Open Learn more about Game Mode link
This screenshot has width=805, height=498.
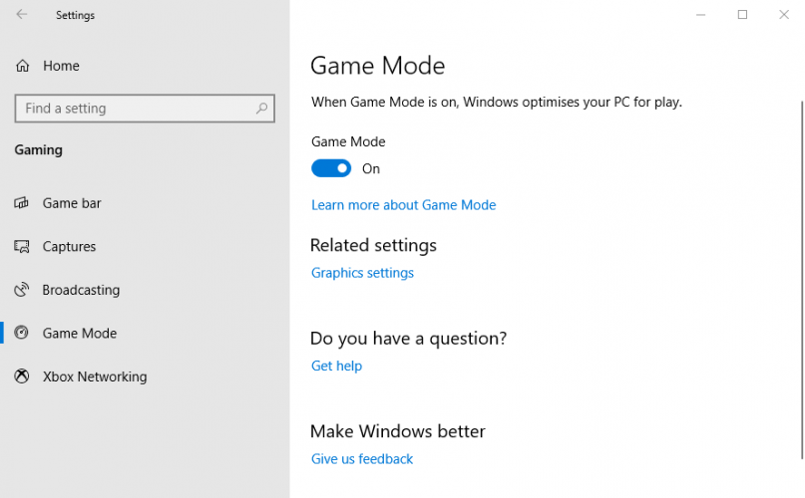[403, 205]
